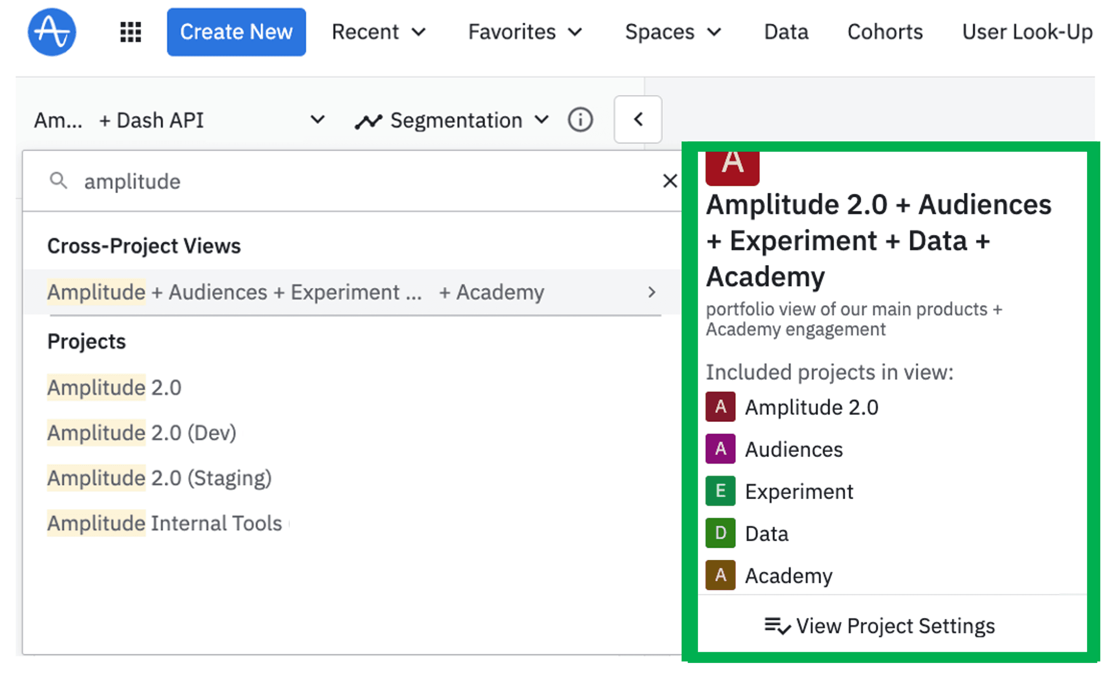Click the green Experiment E badge
This screenshot has height=675, width=1117.
click(720, 491)
